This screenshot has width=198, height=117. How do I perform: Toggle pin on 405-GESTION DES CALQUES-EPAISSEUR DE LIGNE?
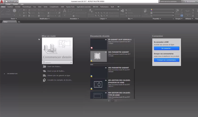tap(106, 80)
